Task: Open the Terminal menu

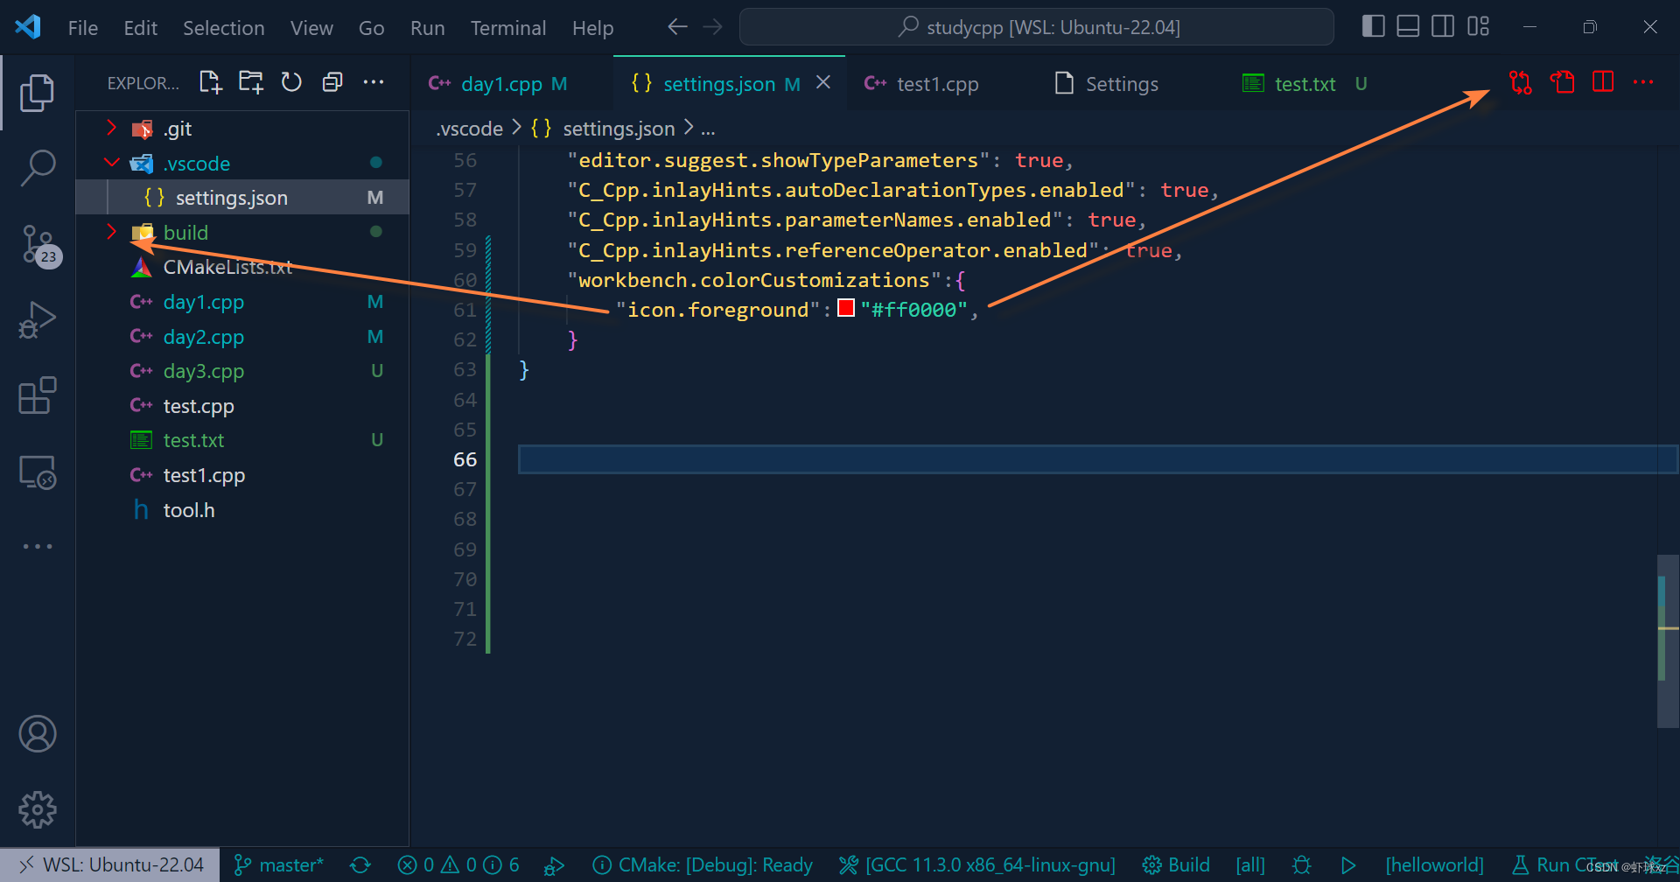Action: click(508, 28)
